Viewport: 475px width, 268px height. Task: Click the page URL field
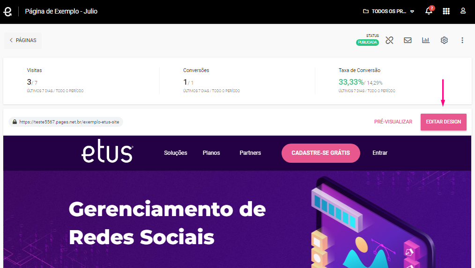(66, 122)
